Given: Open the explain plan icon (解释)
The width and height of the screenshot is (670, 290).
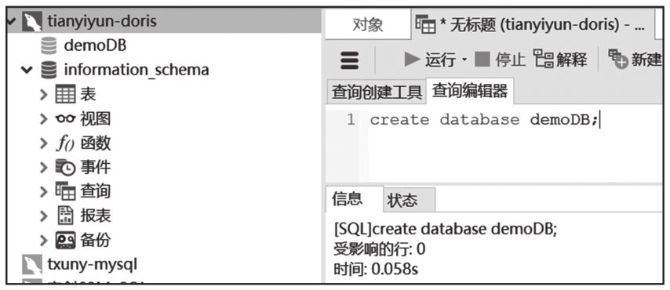Looking at the screenshot, I should click(542, 60).
